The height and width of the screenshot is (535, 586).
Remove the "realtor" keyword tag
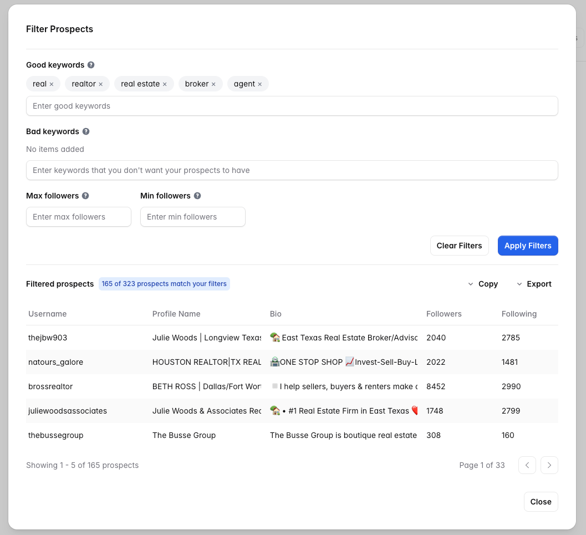101,84
